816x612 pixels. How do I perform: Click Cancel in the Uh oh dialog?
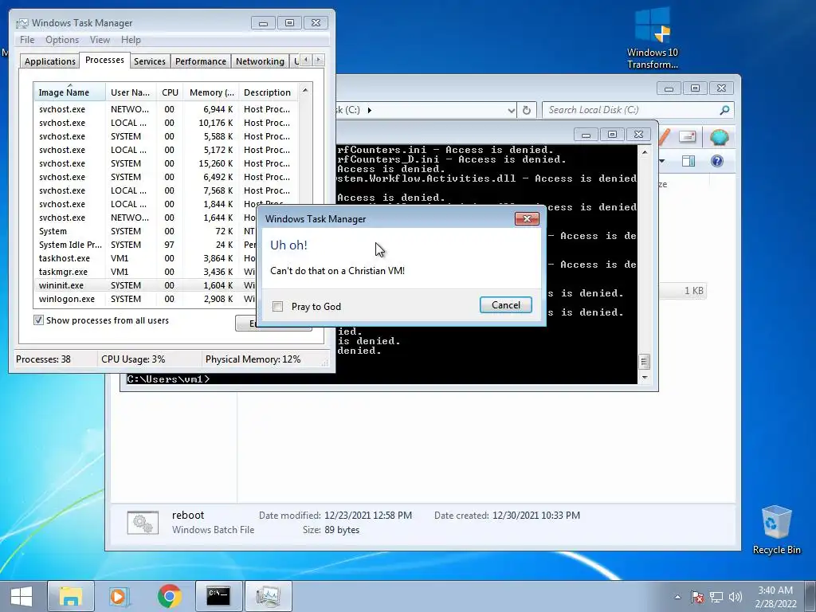[505, 305]
